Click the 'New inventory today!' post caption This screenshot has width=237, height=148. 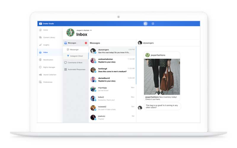[161, 98]
